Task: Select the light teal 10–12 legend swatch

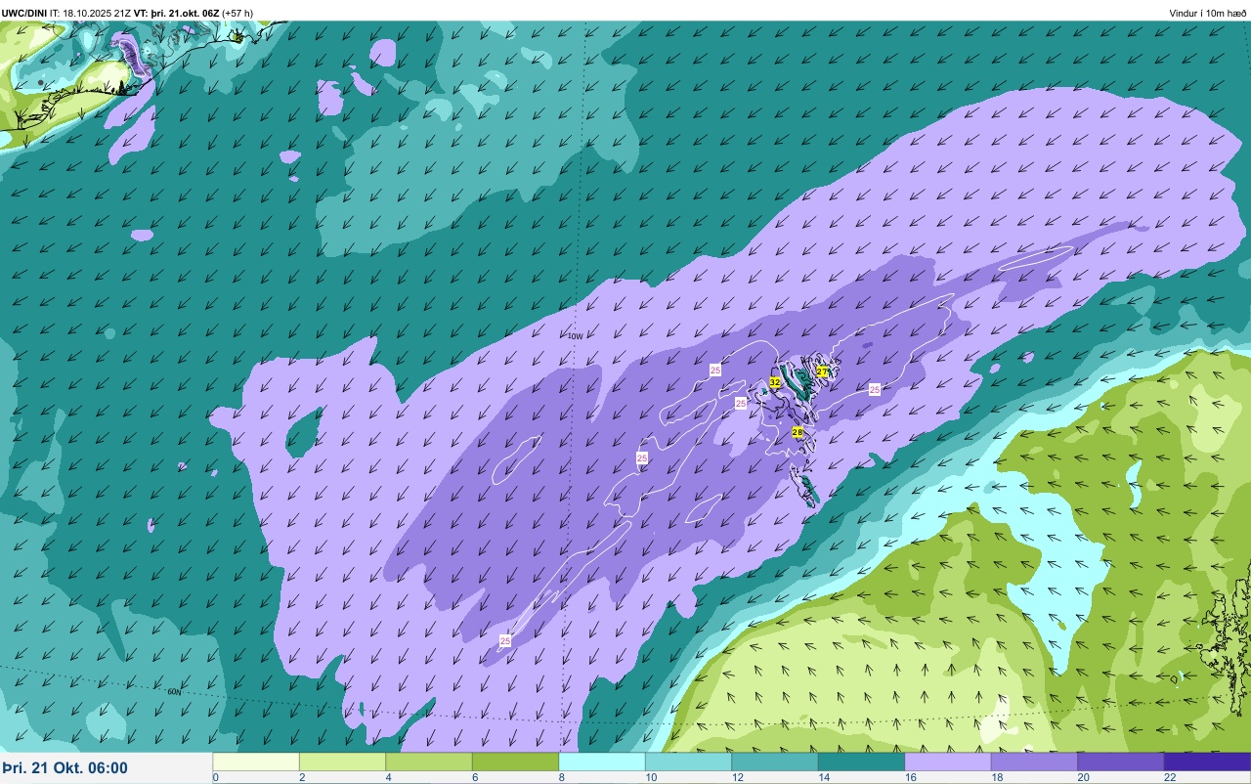Action: (688, 762)
